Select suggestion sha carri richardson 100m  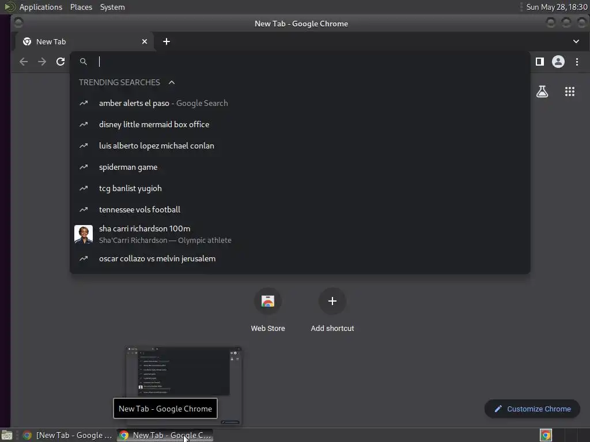pyautogui.click(x=300, y=234)
